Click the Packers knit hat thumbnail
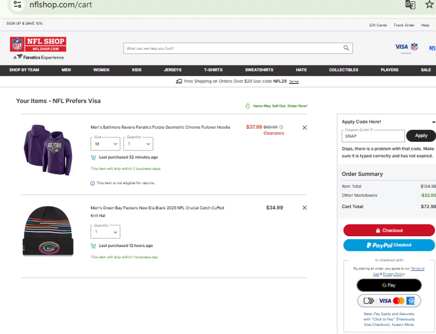The image size is (436, 334). pos(48,231)
